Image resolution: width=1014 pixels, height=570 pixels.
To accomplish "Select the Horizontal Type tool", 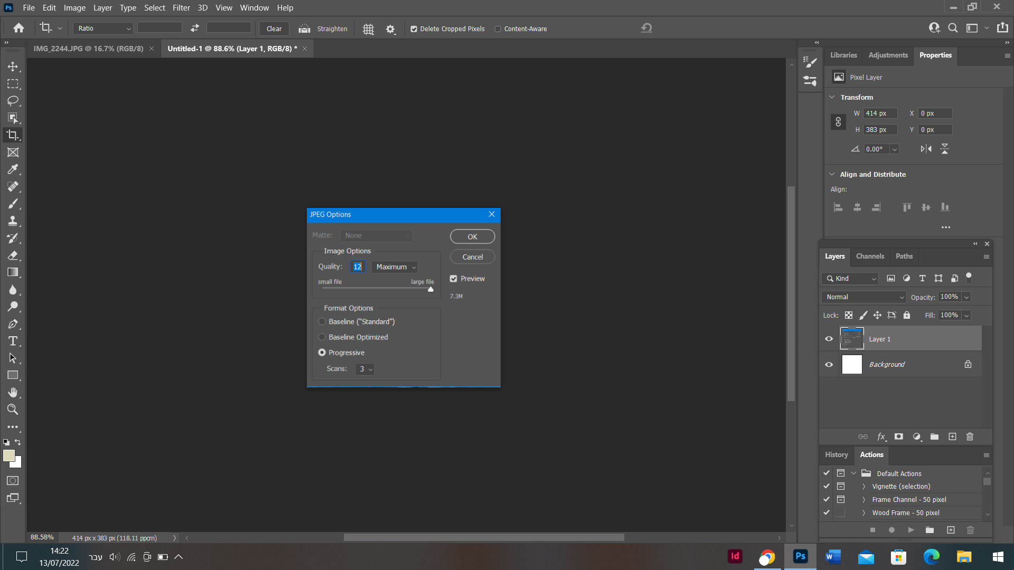I will 13,341.
